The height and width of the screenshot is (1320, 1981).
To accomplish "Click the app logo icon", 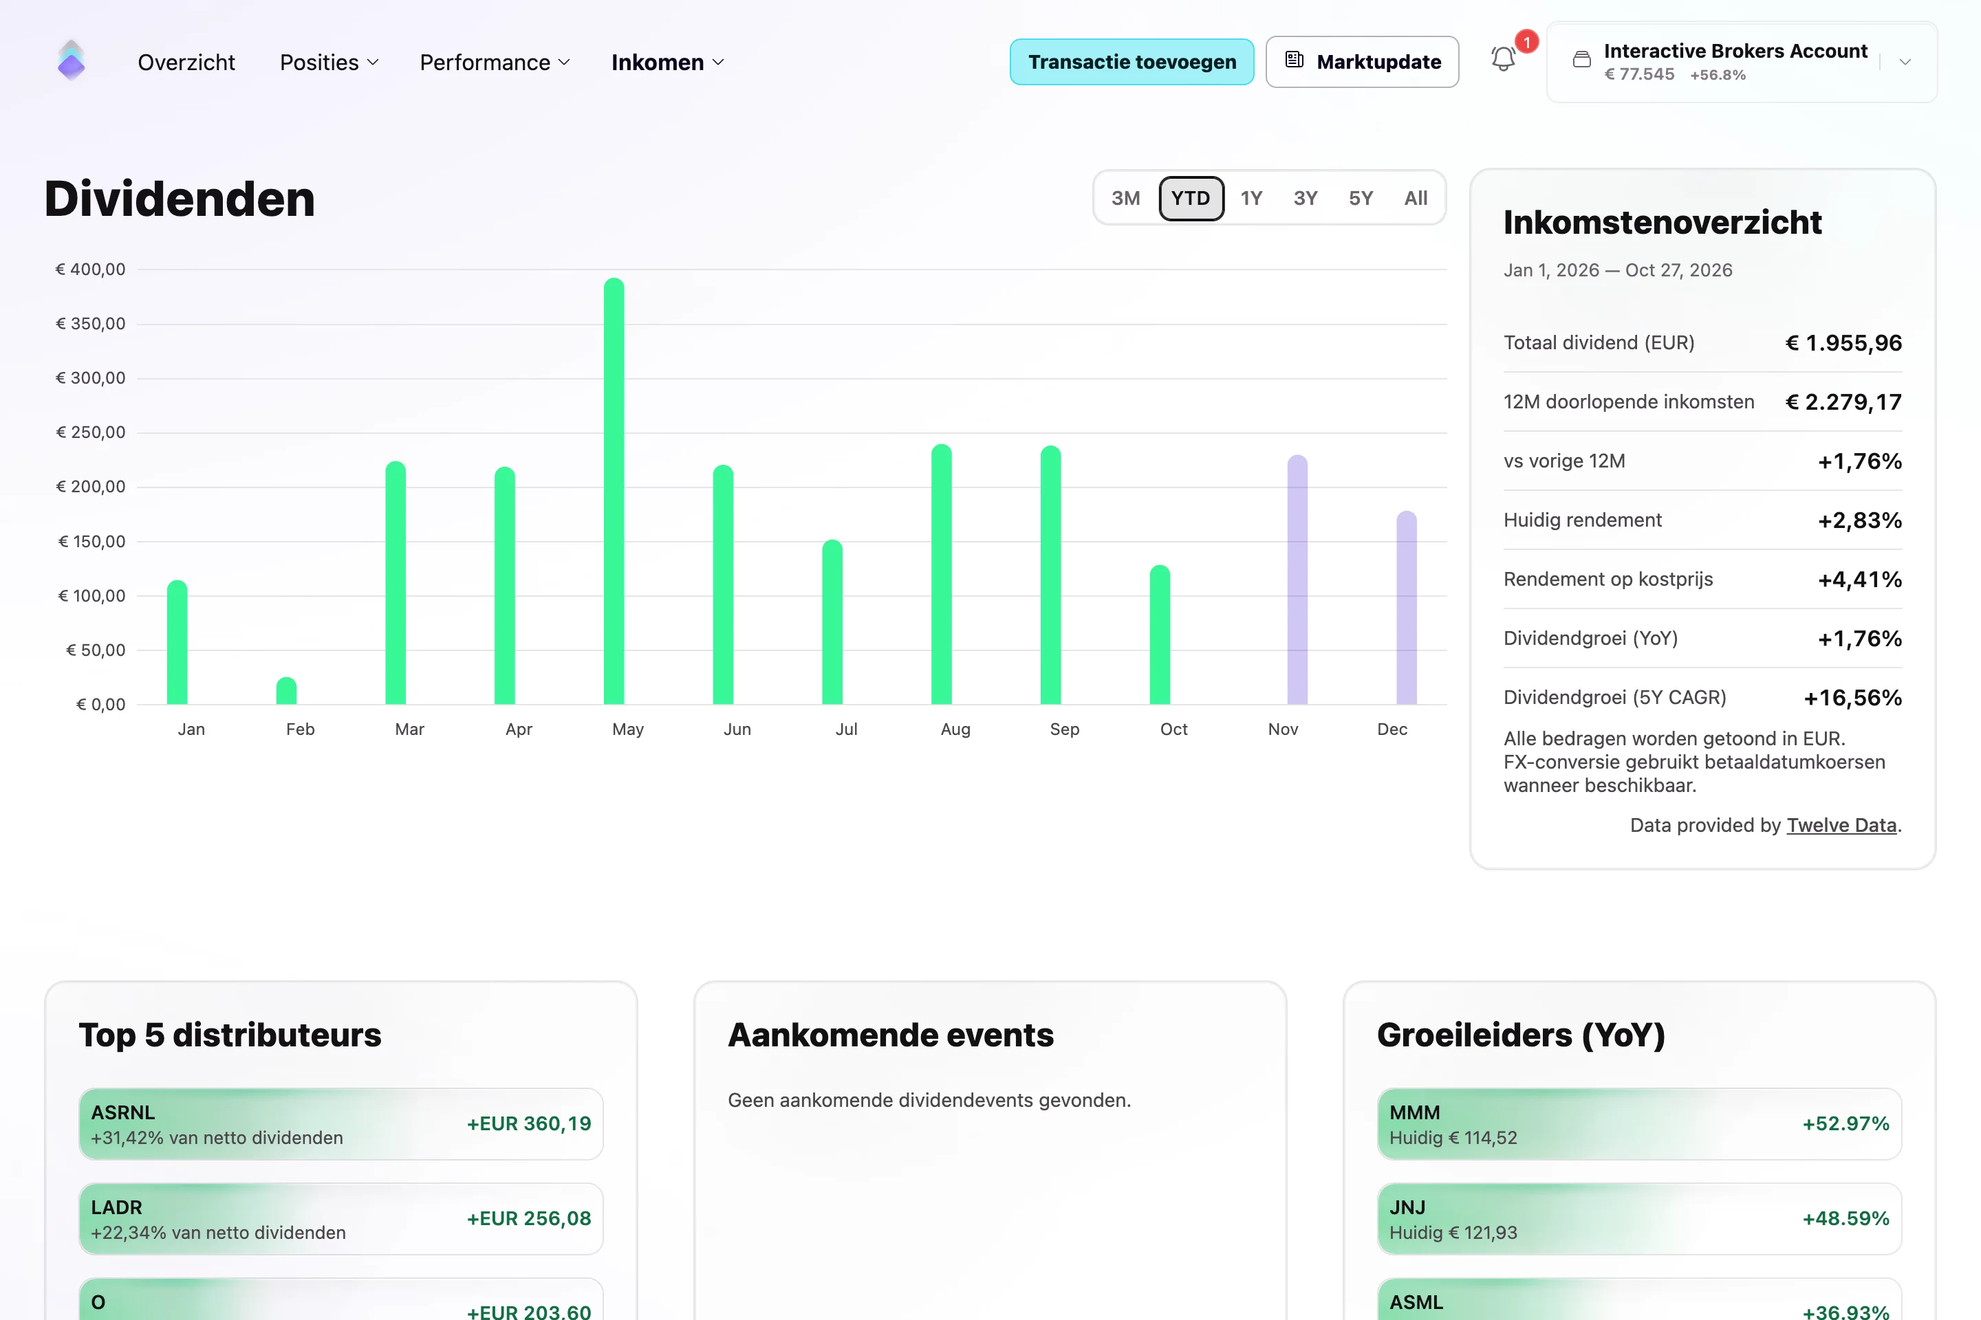I will coord(71,61).
